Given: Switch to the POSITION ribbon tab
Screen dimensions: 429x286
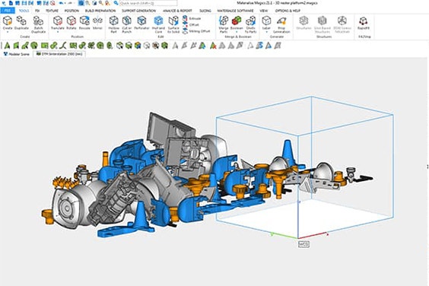Looking at the screenshot, I should pos(71,11).
